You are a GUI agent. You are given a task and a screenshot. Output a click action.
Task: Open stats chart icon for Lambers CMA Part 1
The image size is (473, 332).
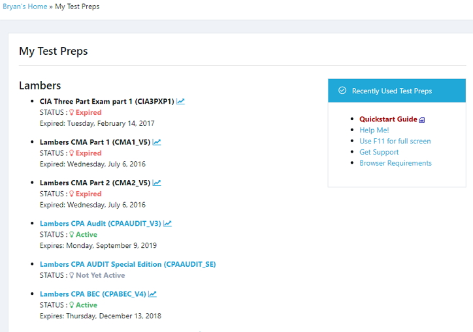click(157, 142)
